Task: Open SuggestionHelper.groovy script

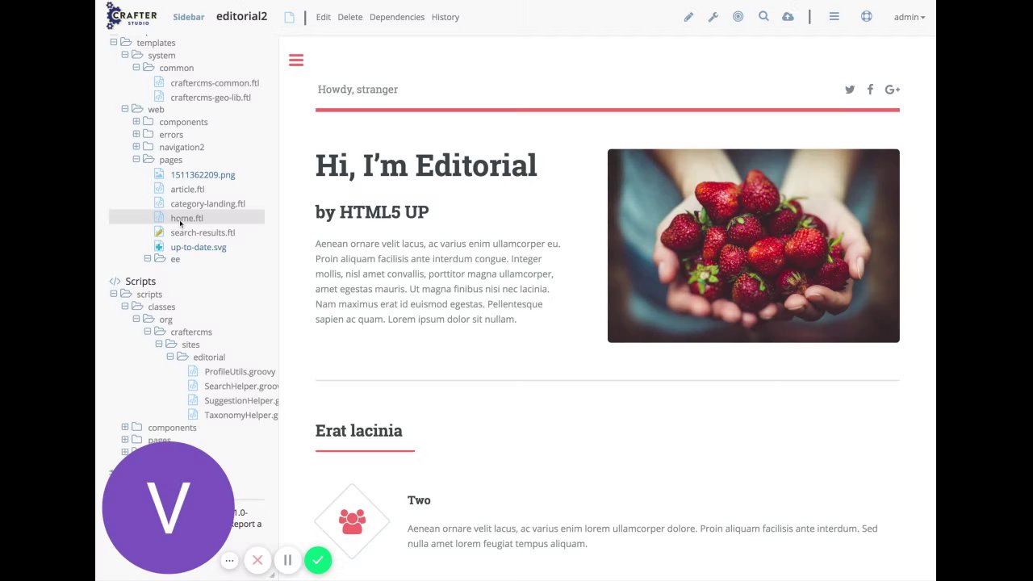Action: 241,401
